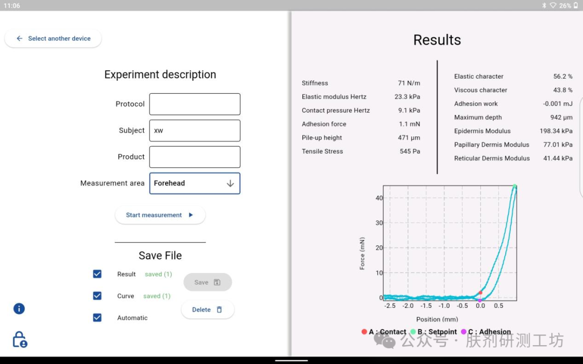Tap the play triangle on Start measurement
The height and width of the screenshot is (364, 583).
pyautogui.click(x=191, y=215)
